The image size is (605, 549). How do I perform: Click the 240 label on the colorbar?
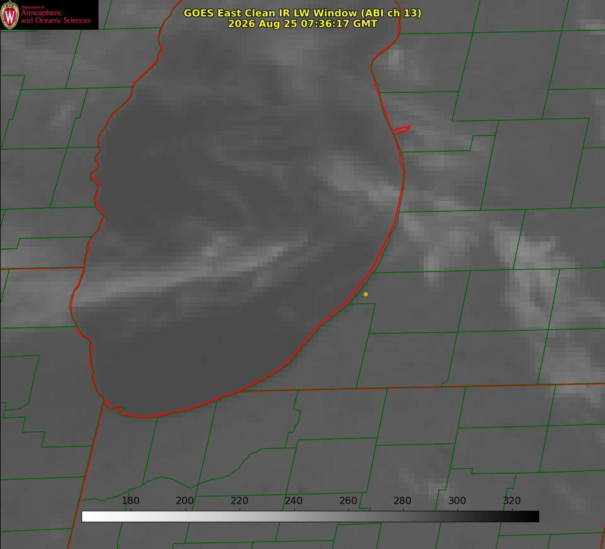click(294, 500)
